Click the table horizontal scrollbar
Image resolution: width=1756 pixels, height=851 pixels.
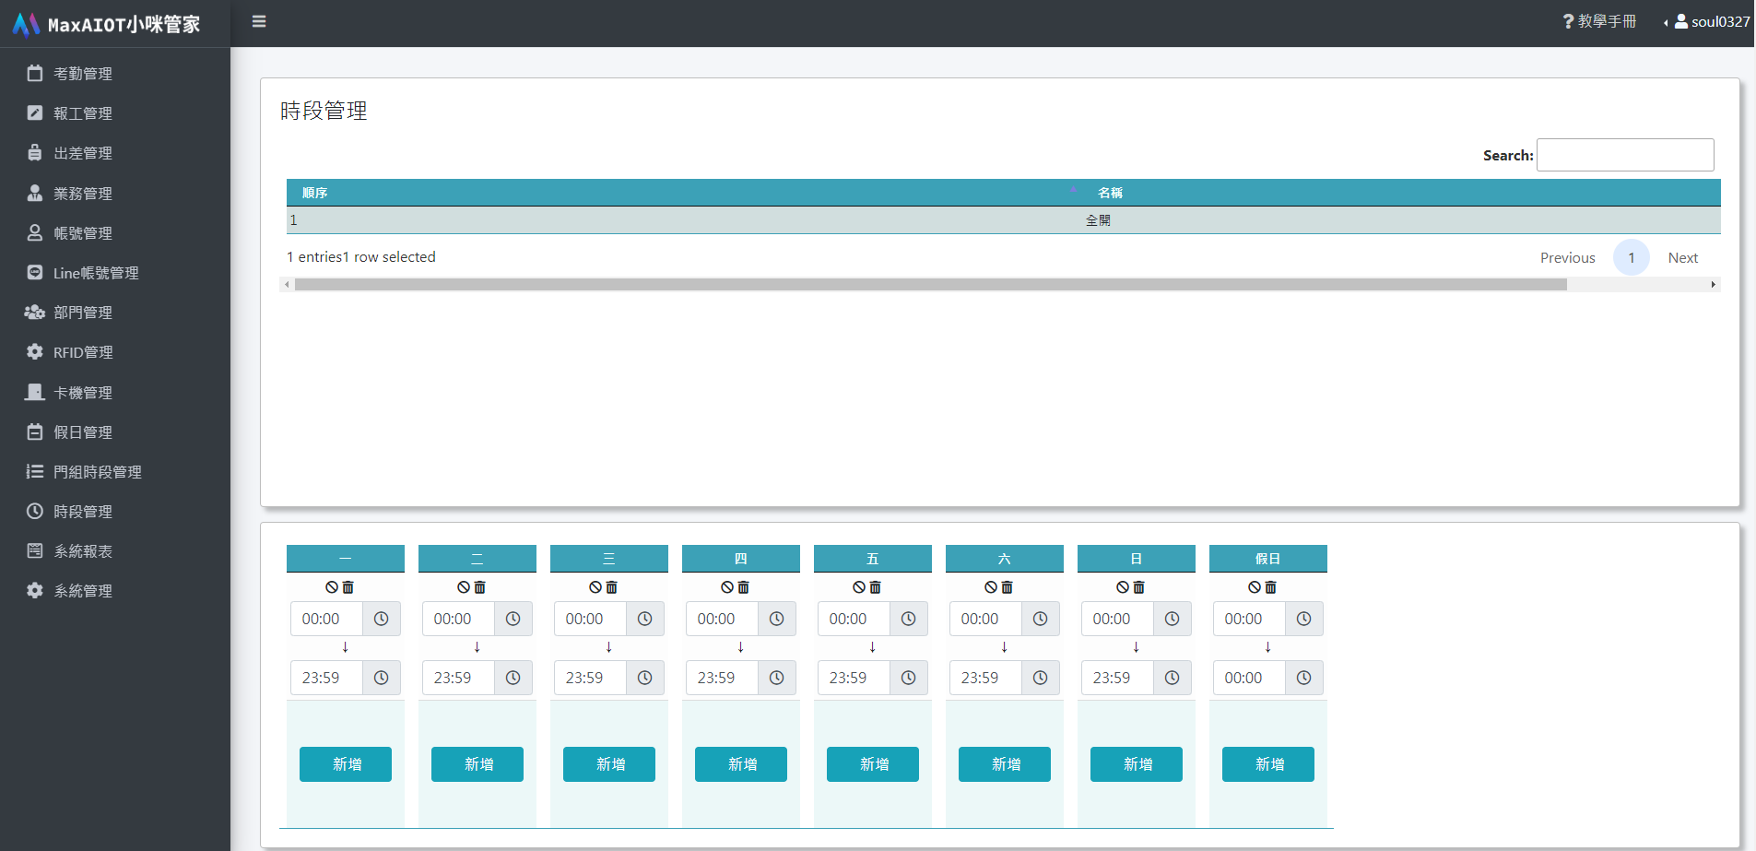pos(931,285)
